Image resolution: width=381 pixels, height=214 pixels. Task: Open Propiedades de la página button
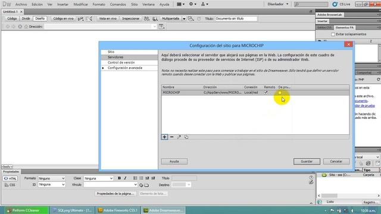coord(115,194)
